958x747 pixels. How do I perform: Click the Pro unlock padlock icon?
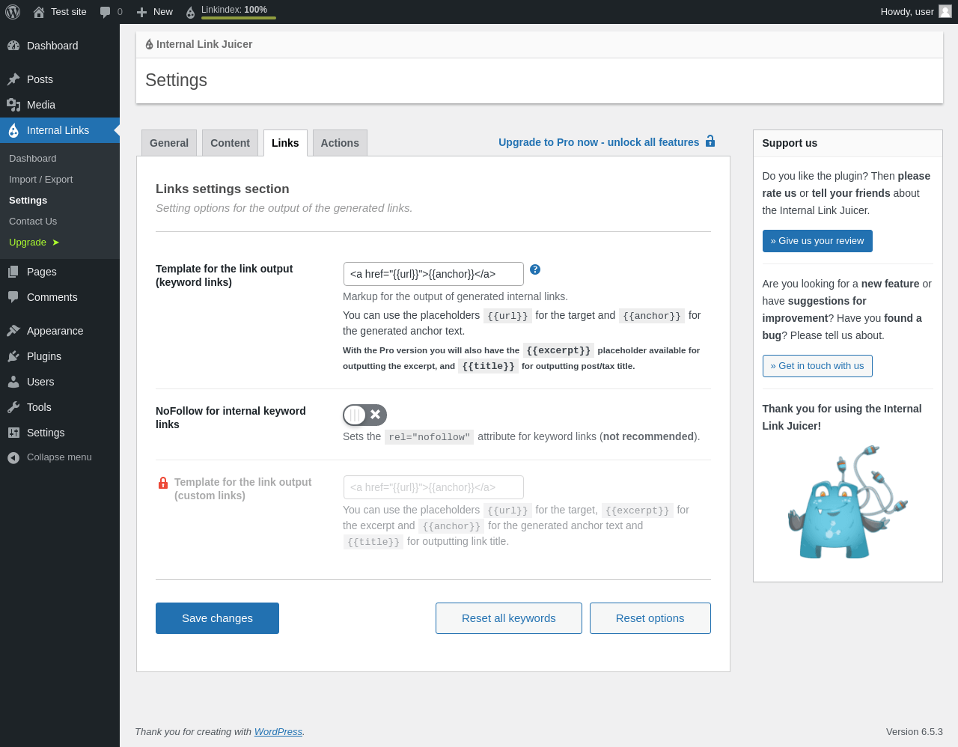[x=710, y=141]
